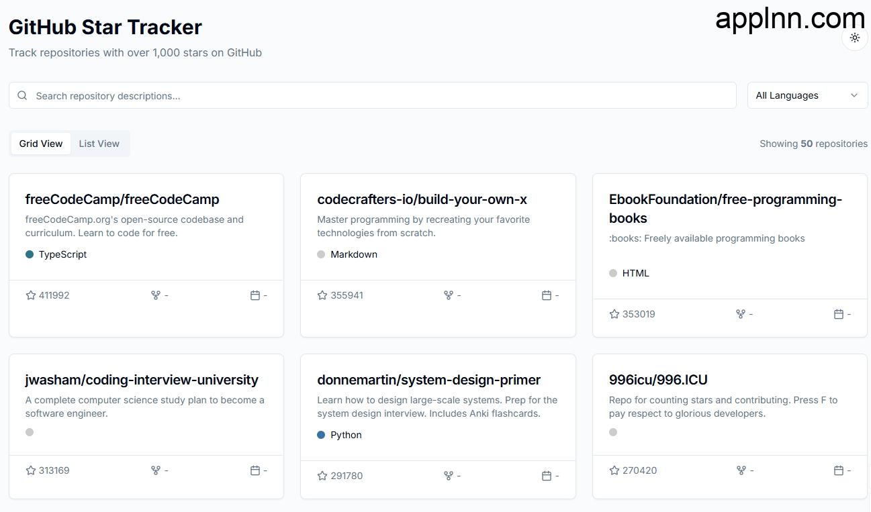The image size is (871, 512).
Task: Click the TypeScript language color dot
Action: click(30, 254)
